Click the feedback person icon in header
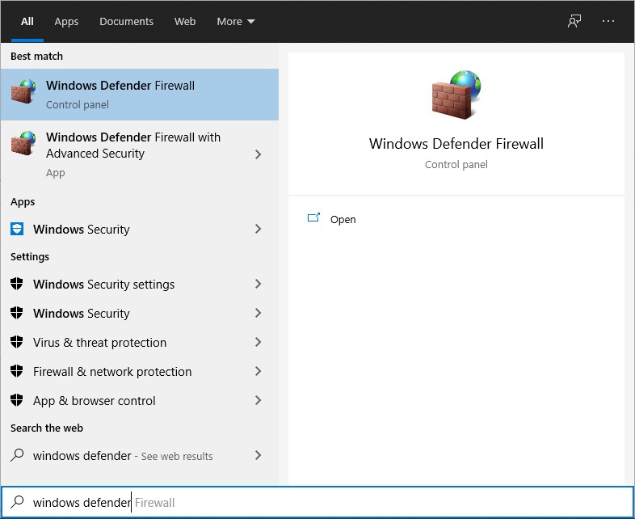This screenshot has height=519, width=635. point(574,21)
